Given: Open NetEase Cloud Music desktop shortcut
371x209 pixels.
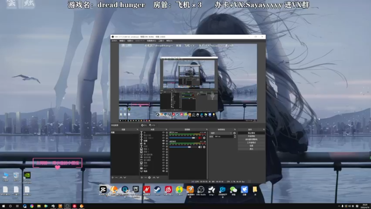Looking at the screenshot, I should coord(168,190).
